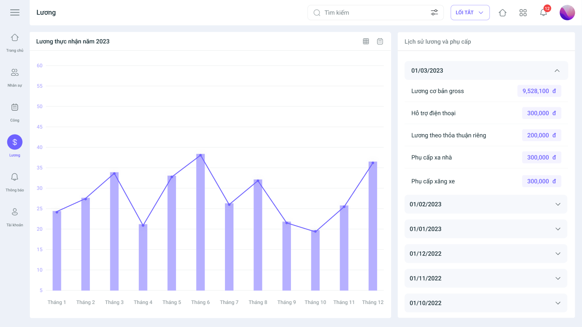Viewport: 582px width, 327px height.
Task: Go to Trang chủ in sidebar
Action: coord(15,43)
